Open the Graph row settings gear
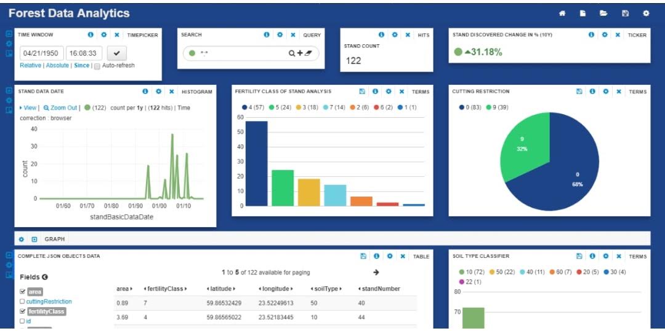665x331 pixels. [21, 239]
